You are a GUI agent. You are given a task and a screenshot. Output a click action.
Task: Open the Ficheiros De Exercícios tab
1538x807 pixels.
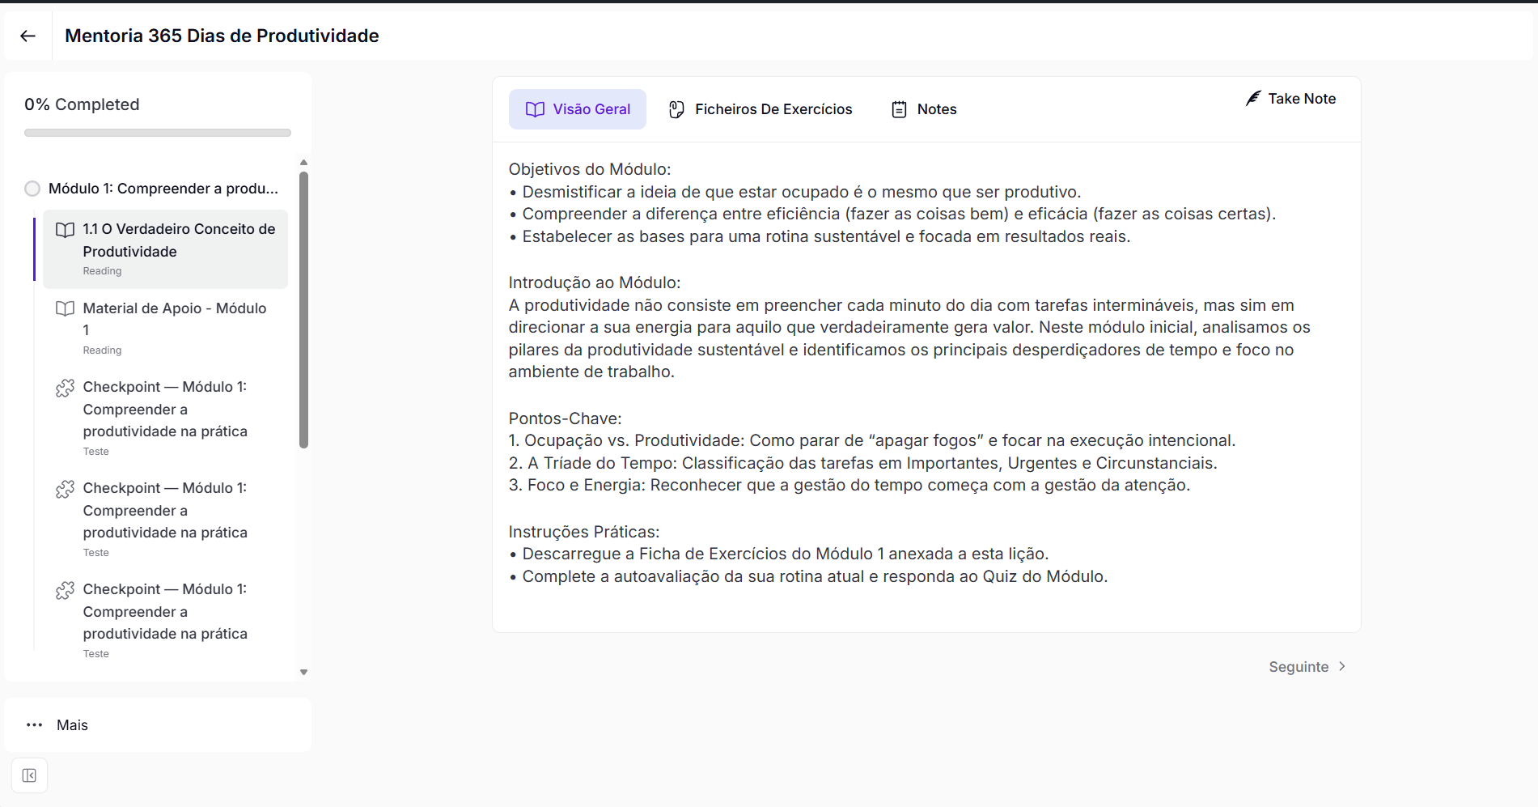pyautogui.click(x=761, y=109)
